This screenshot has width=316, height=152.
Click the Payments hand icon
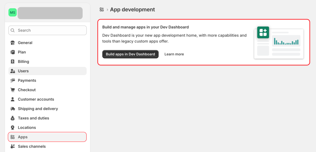12,80
